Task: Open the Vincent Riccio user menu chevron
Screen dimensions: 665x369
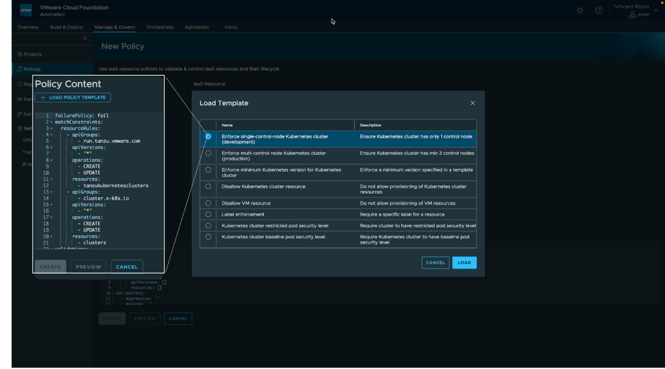Action: click(x=656, y=10)
